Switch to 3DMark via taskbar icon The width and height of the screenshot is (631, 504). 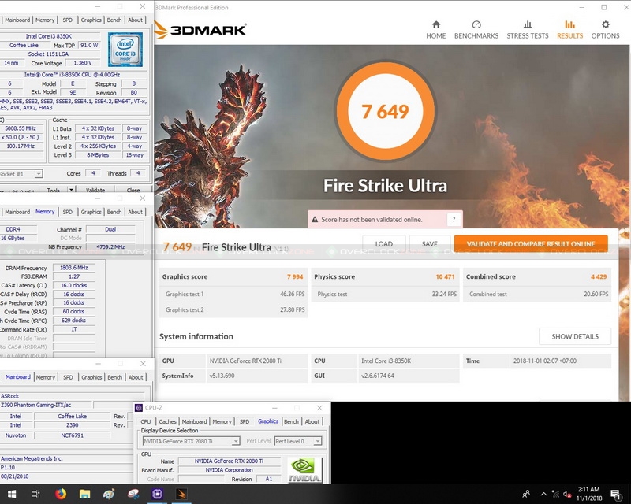coord(181,494)
